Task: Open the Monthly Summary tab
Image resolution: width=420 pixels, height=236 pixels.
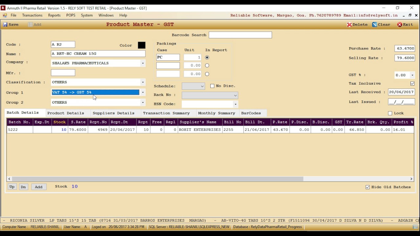Action: point(217,113)
